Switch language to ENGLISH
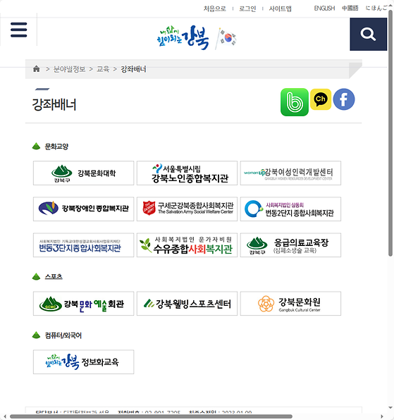This screenshot has height=420, width=394. pos(324,8)
